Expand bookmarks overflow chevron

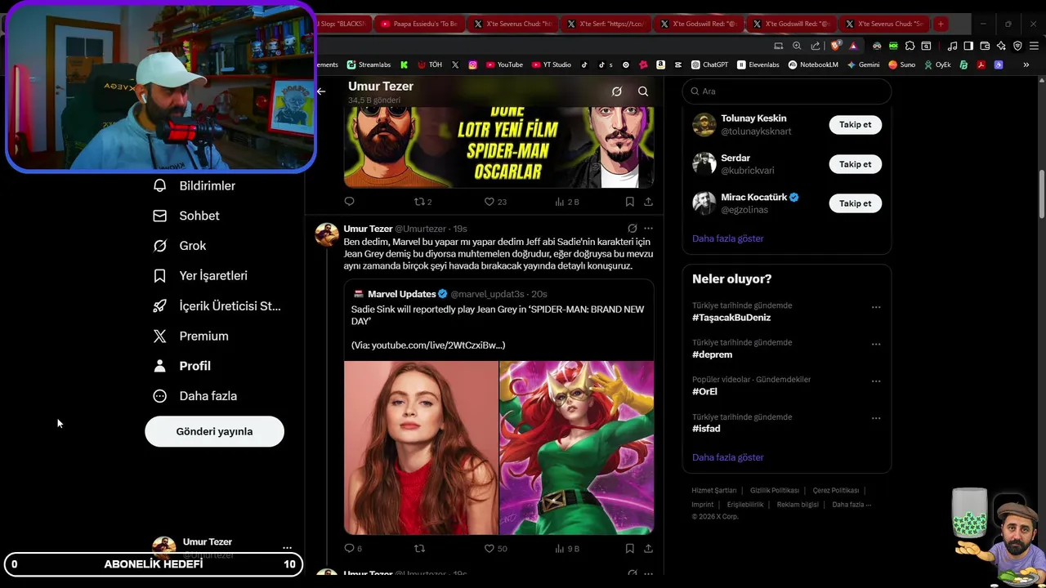point(1026,65)
